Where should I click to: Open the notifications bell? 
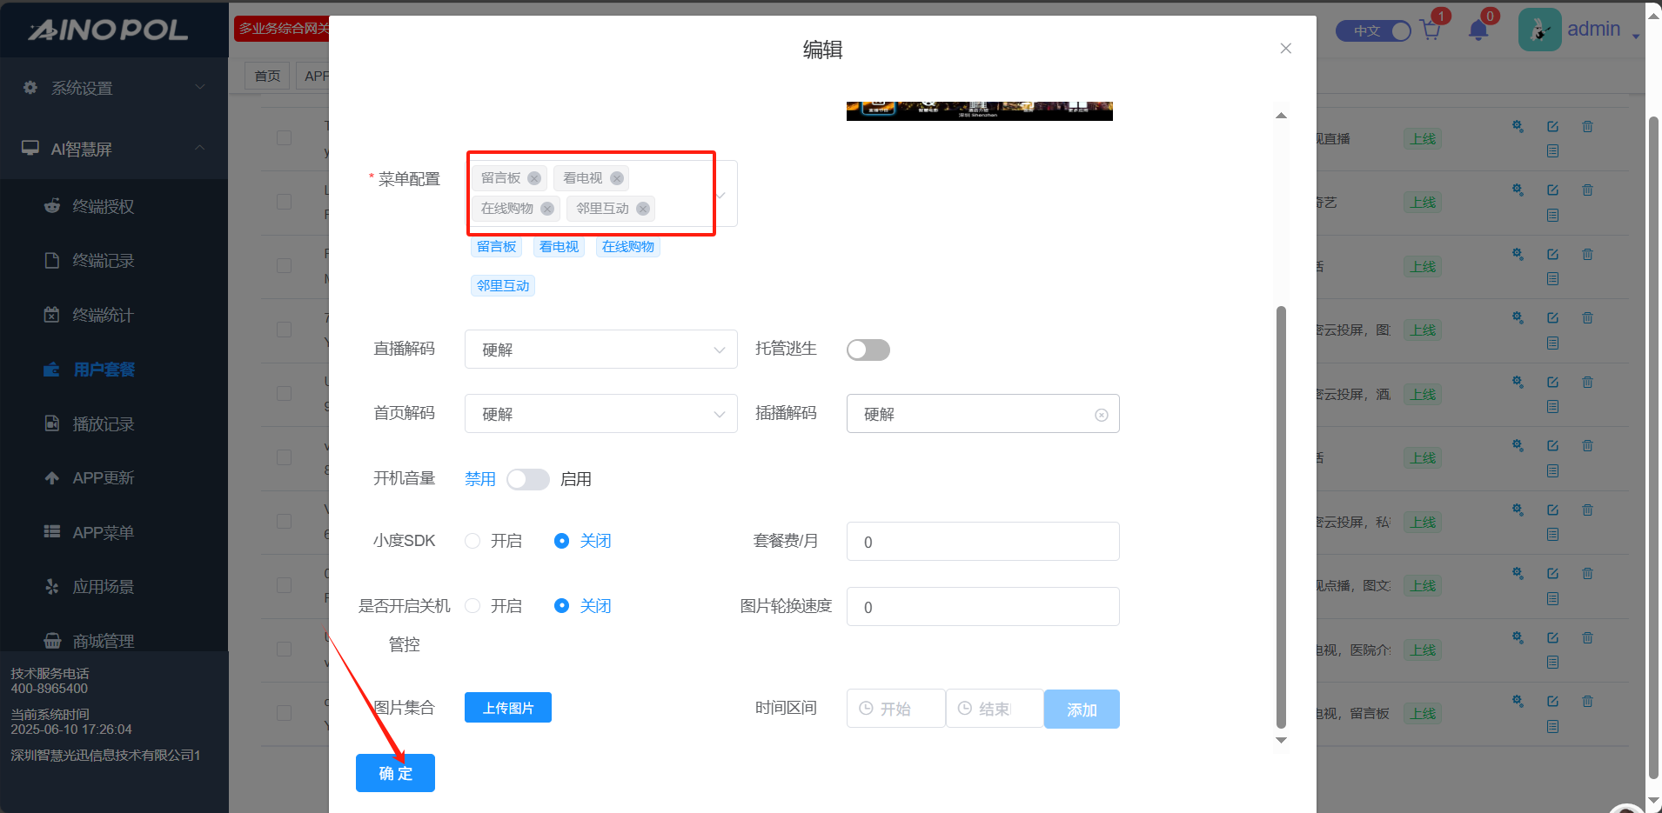(x=1478, y=30)
